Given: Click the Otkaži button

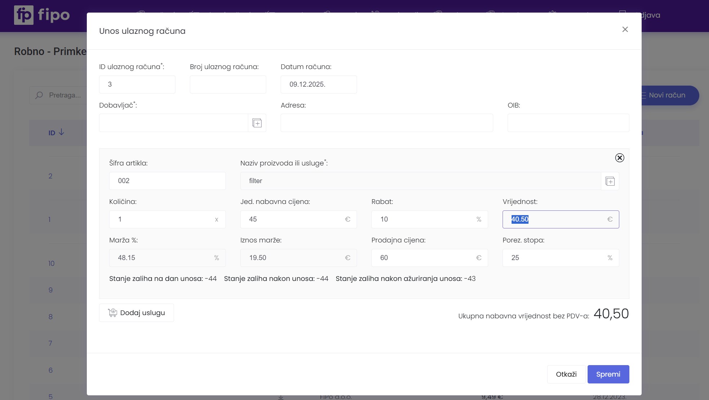Looking at the screenshot, I should click(x=566, y=374).
